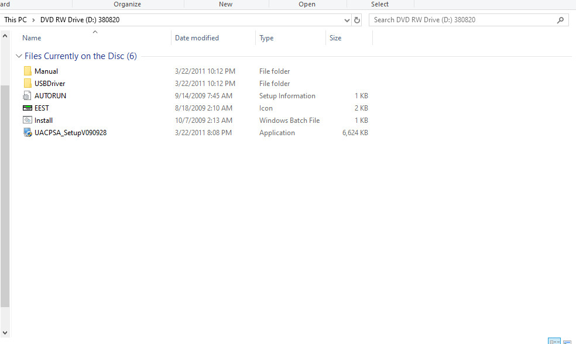Image resolution: width=576 pixels, height=344 pixels.
Task: Sort files by Type column header
Action: click(266, 38)
